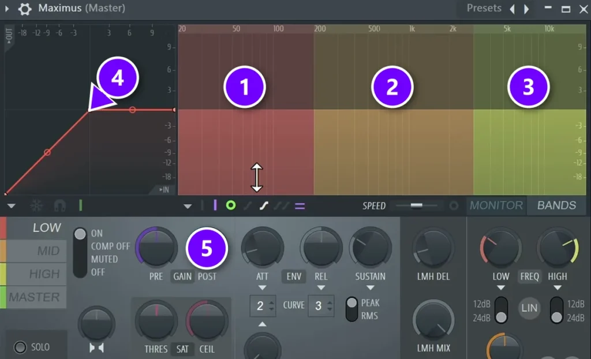Click the SUSTAIN knob
591x359 pixels.
click(370, 248)
